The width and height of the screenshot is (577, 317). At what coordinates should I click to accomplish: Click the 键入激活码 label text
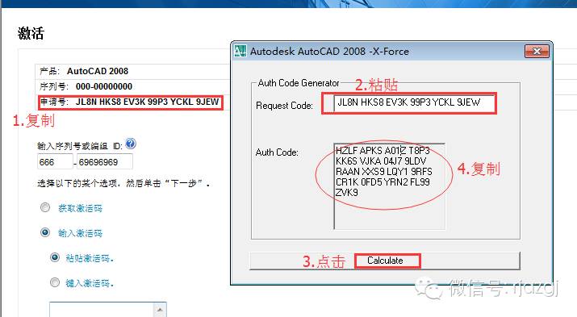coord(90,283)
